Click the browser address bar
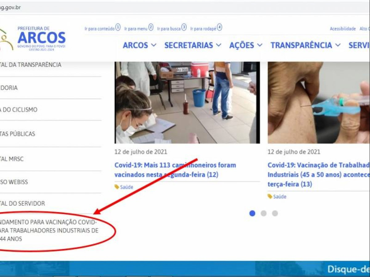 185,8
